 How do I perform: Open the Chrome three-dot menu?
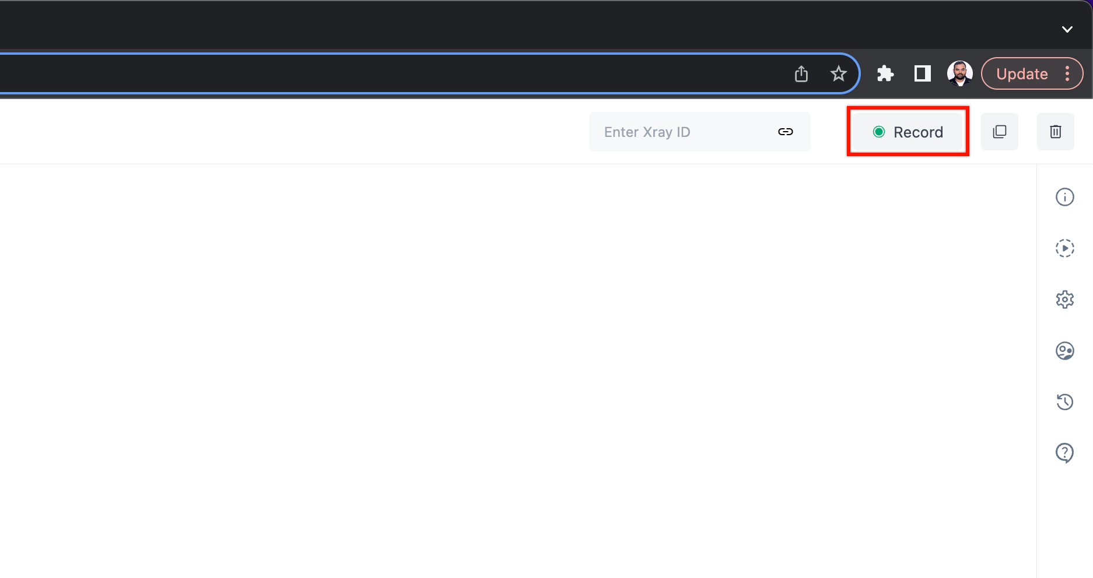(x=1067, y=73)
